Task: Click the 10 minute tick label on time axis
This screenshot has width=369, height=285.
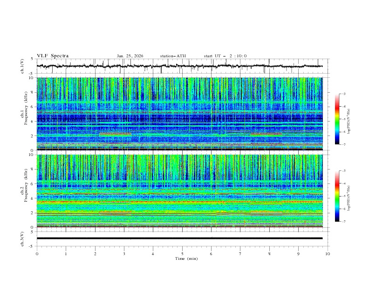Action: (x=328, y=254)
